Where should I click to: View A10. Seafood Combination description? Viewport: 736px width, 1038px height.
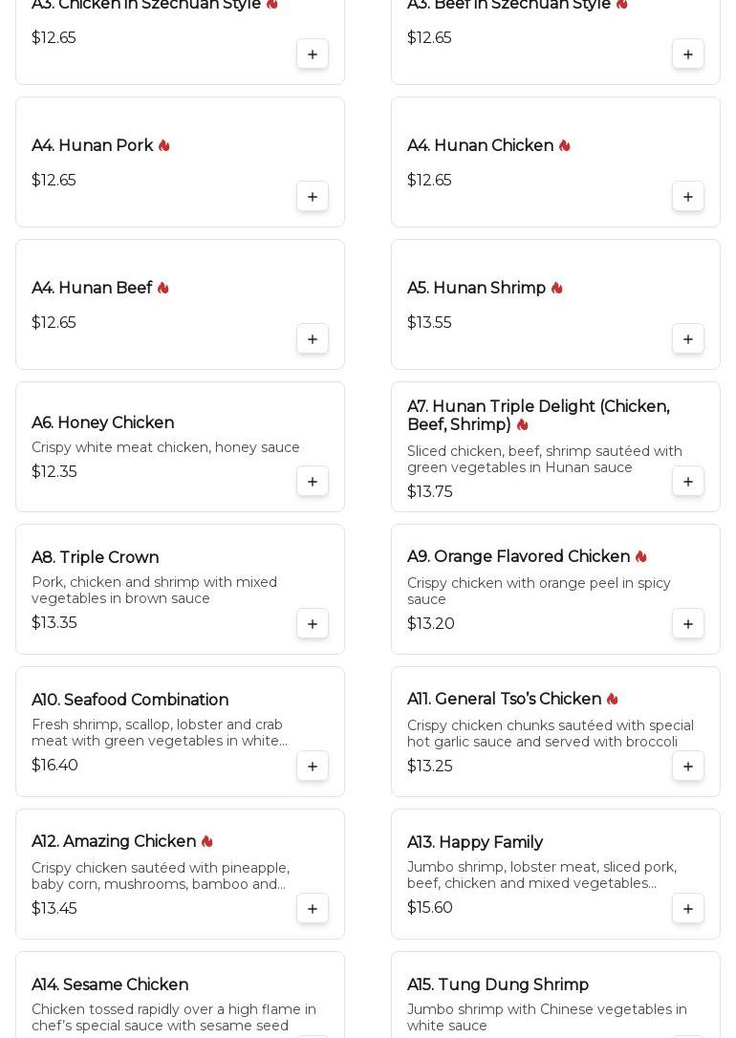[160, 733]
